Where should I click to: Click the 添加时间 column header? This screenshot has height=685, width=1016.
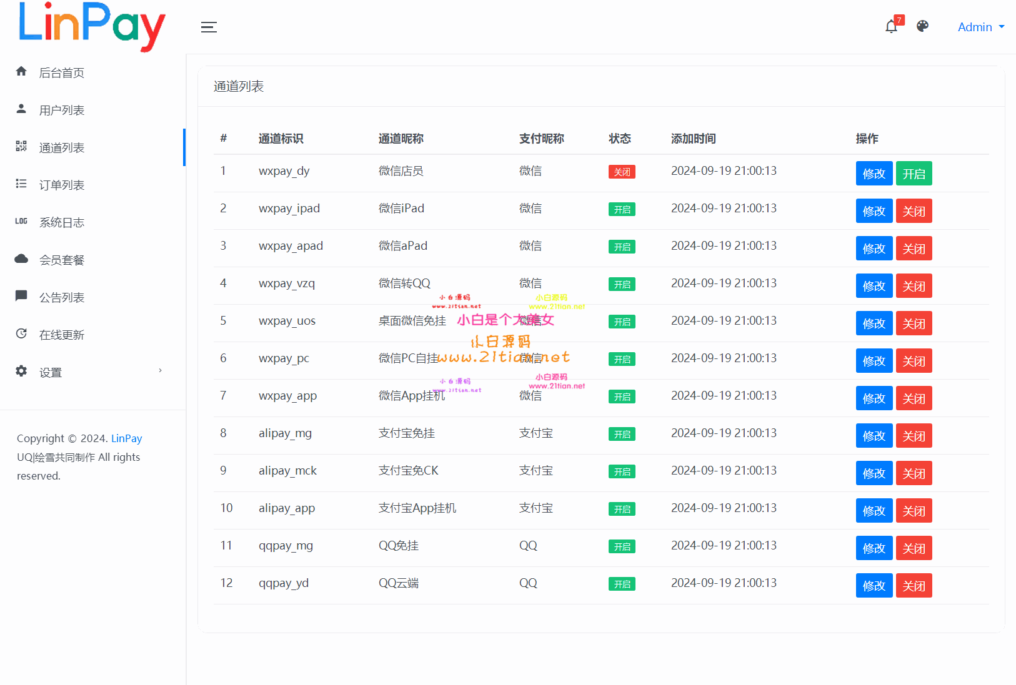click(x=694, y=139)
